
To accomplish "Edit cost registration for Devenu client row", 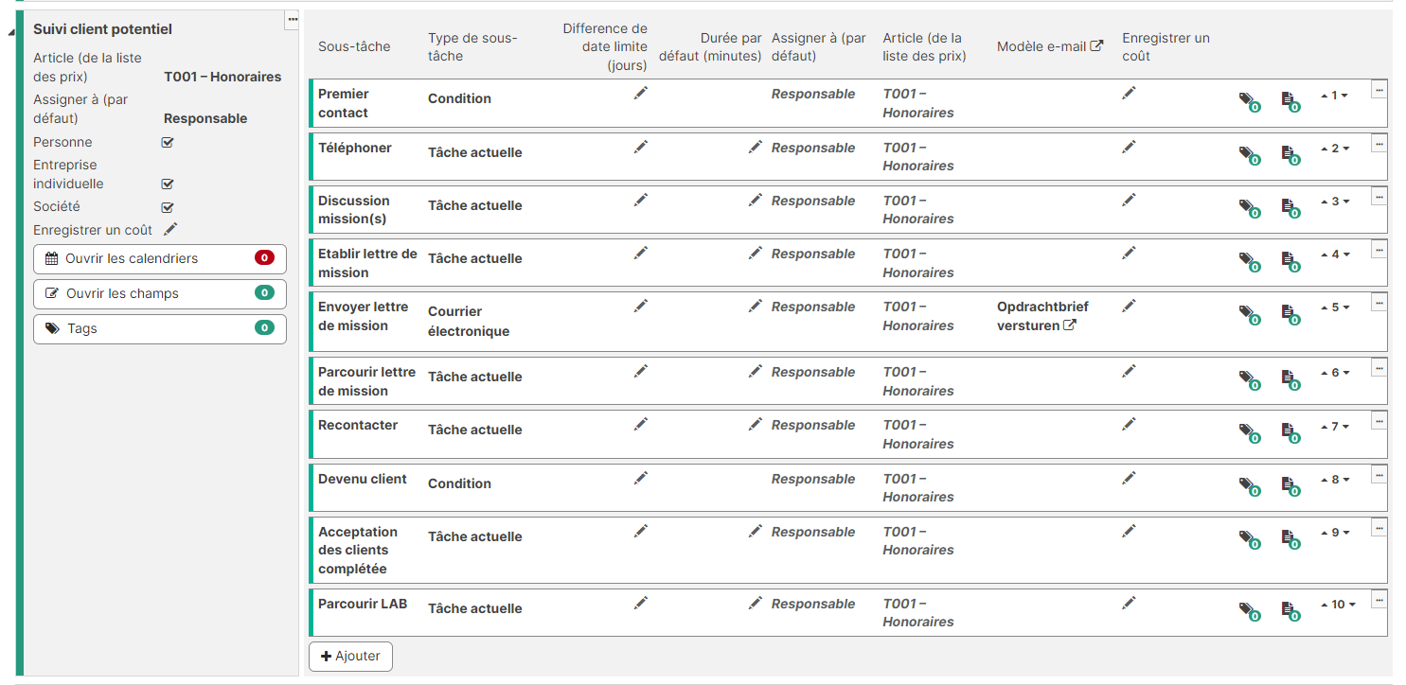I will 1129,478.
